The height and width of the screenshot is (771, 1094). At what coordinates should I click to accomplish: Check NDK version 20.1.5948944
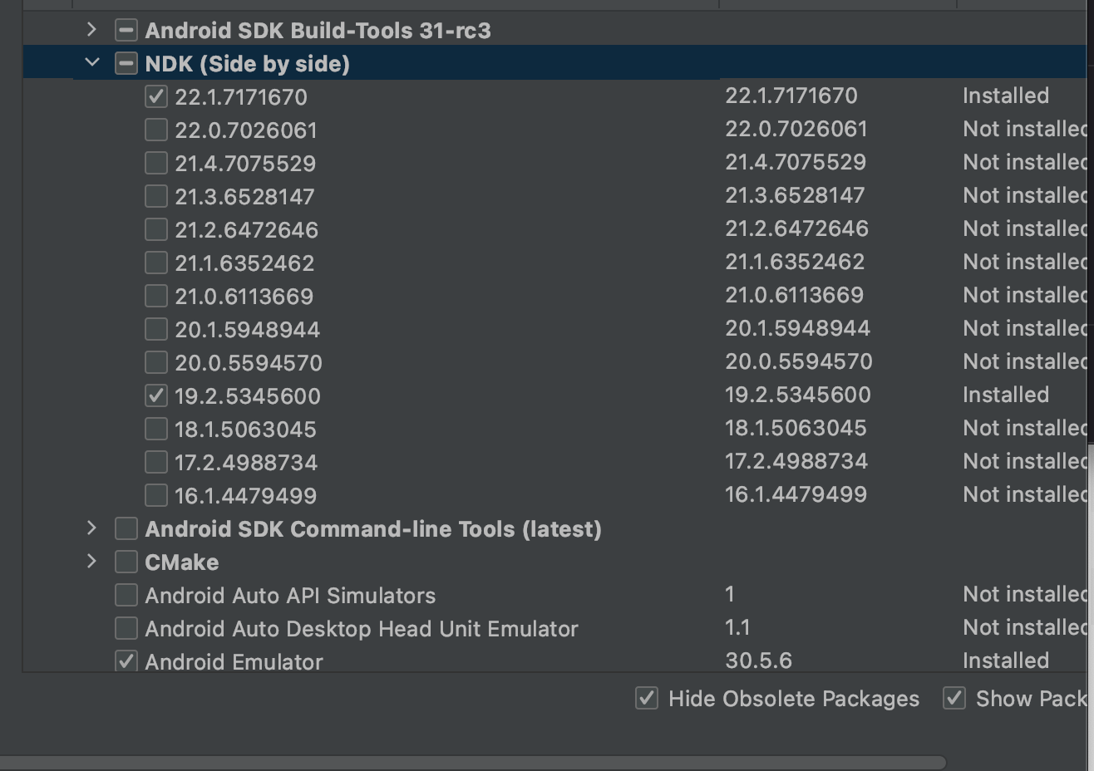click(156, 330)
